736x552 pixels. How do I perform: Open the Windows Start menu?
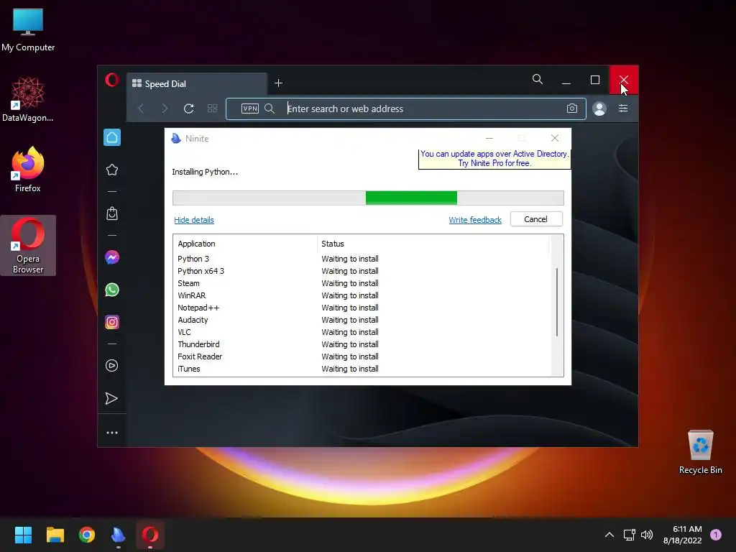click(23, 535)
